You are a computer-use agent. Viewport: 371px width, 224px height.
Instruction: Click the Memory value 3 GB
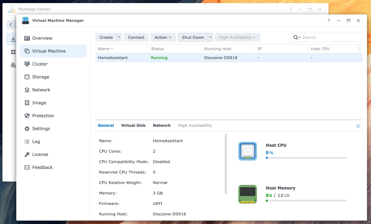tap(158, 193)
